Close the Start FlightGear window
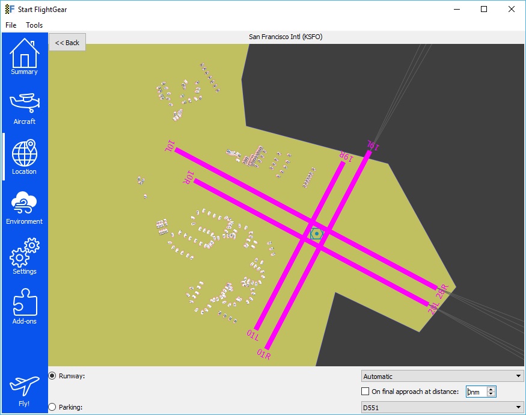Screen dimensions: 526x415 pyautogui.click(x=511, y=9)
